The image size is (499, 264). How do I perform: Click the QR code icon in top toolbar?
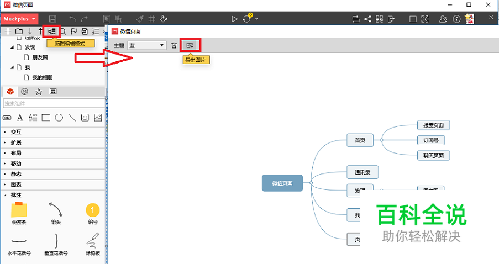(380, 19)
